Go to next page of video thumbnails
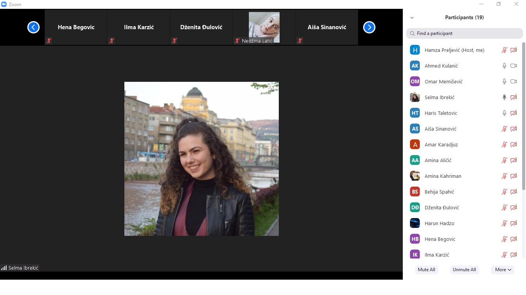The width and height of the screenshot is (526, 295). point(369,27)
